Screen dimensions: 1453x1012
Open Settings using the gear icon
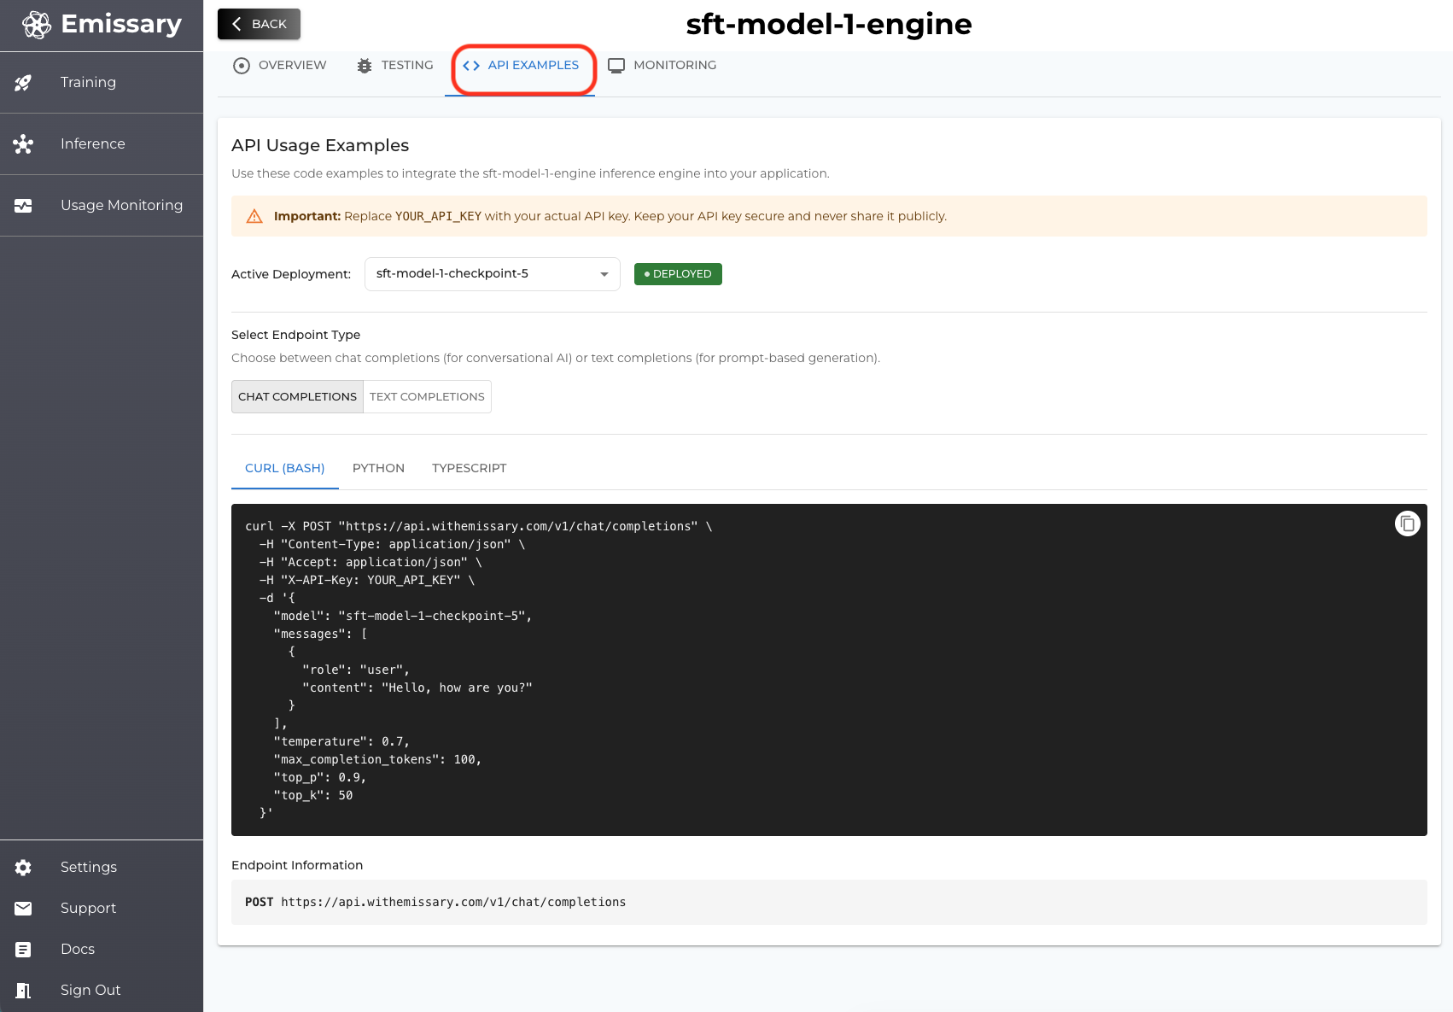click(x=23, y=867)
